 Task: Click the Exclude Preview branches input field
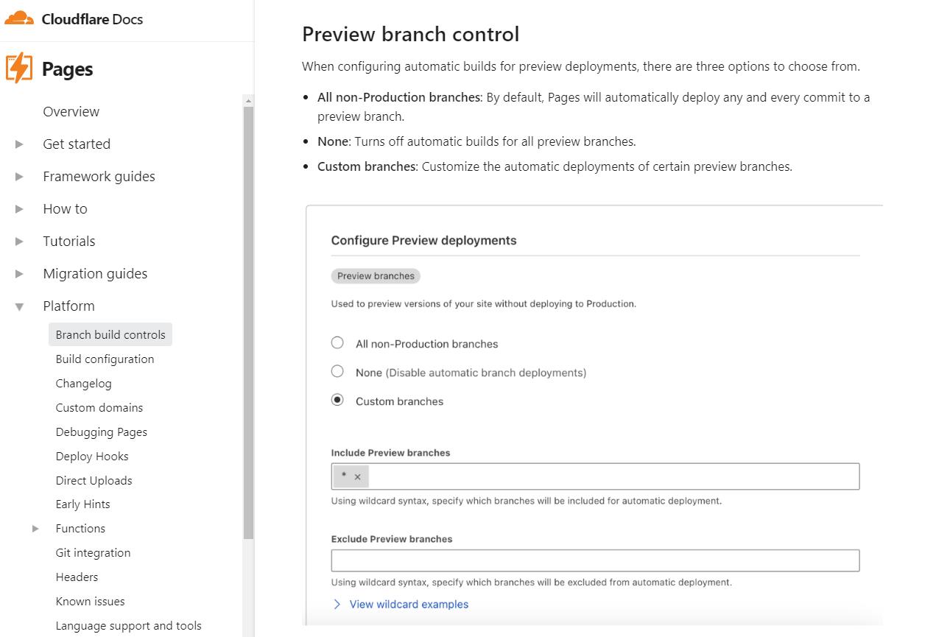[x=594, y=560]
